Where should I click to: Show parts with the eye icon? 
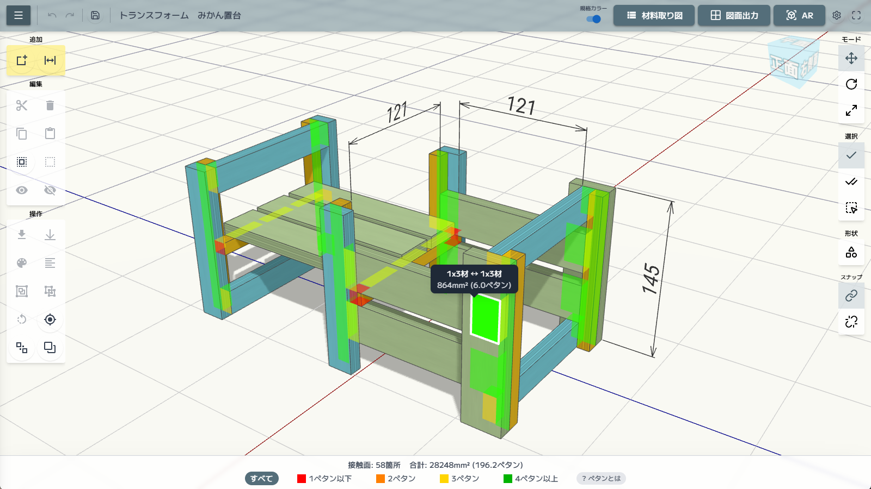[22, 190]
